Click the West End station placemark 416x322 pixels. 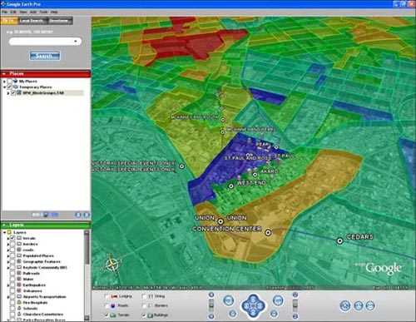pos(230,186)
